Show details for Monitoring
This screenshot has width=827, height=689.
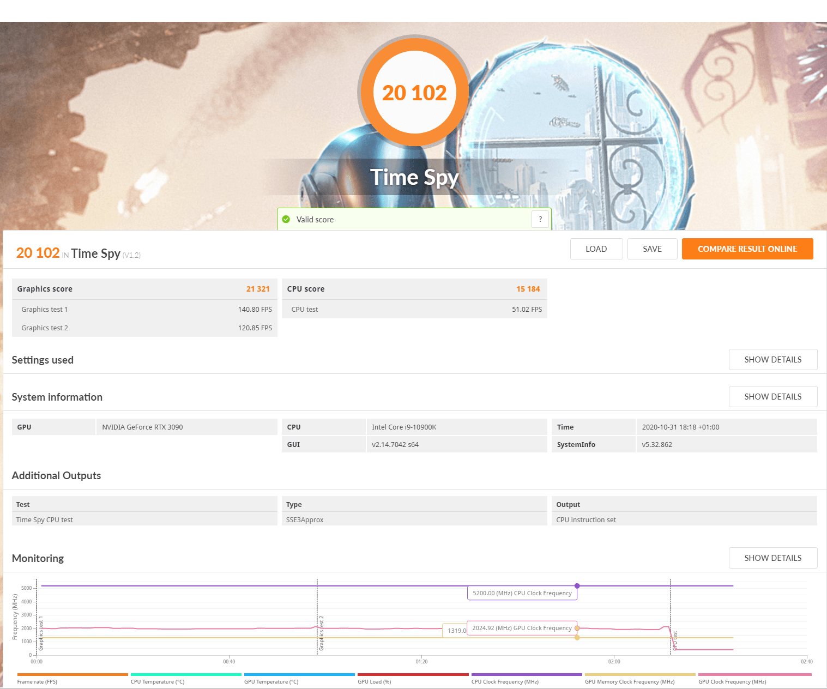coord(773,558)
